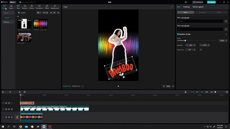
Task: Open the Menu dropdown
Action: 13,2
